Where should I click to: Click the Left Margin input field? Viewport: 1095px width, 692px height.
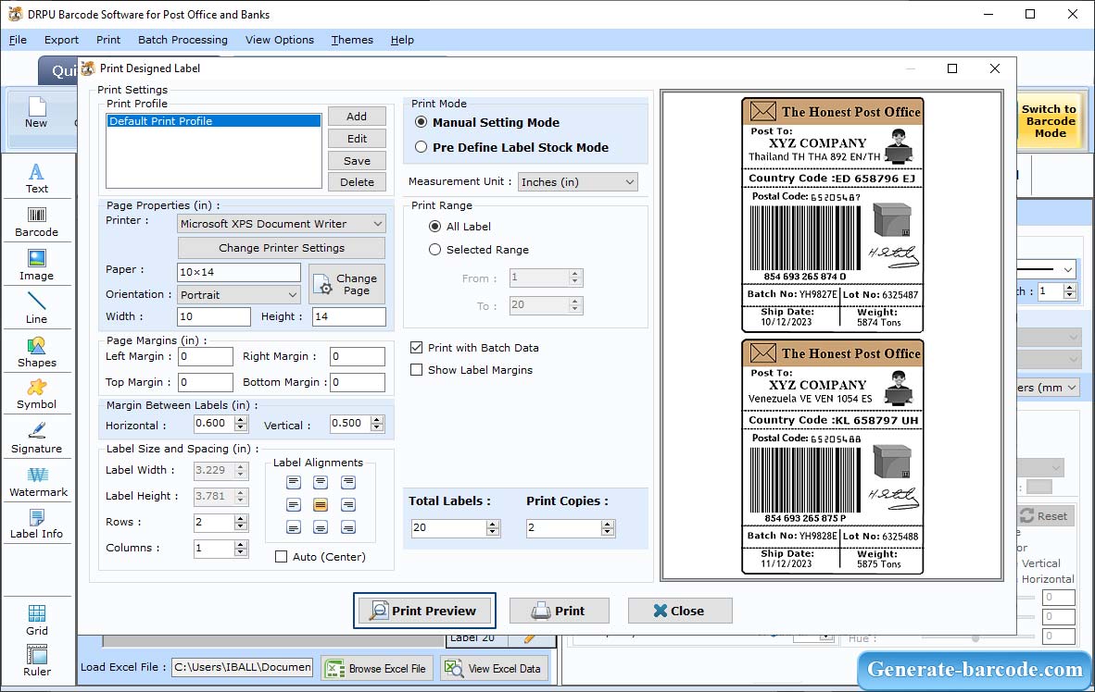tap(206, 356)
